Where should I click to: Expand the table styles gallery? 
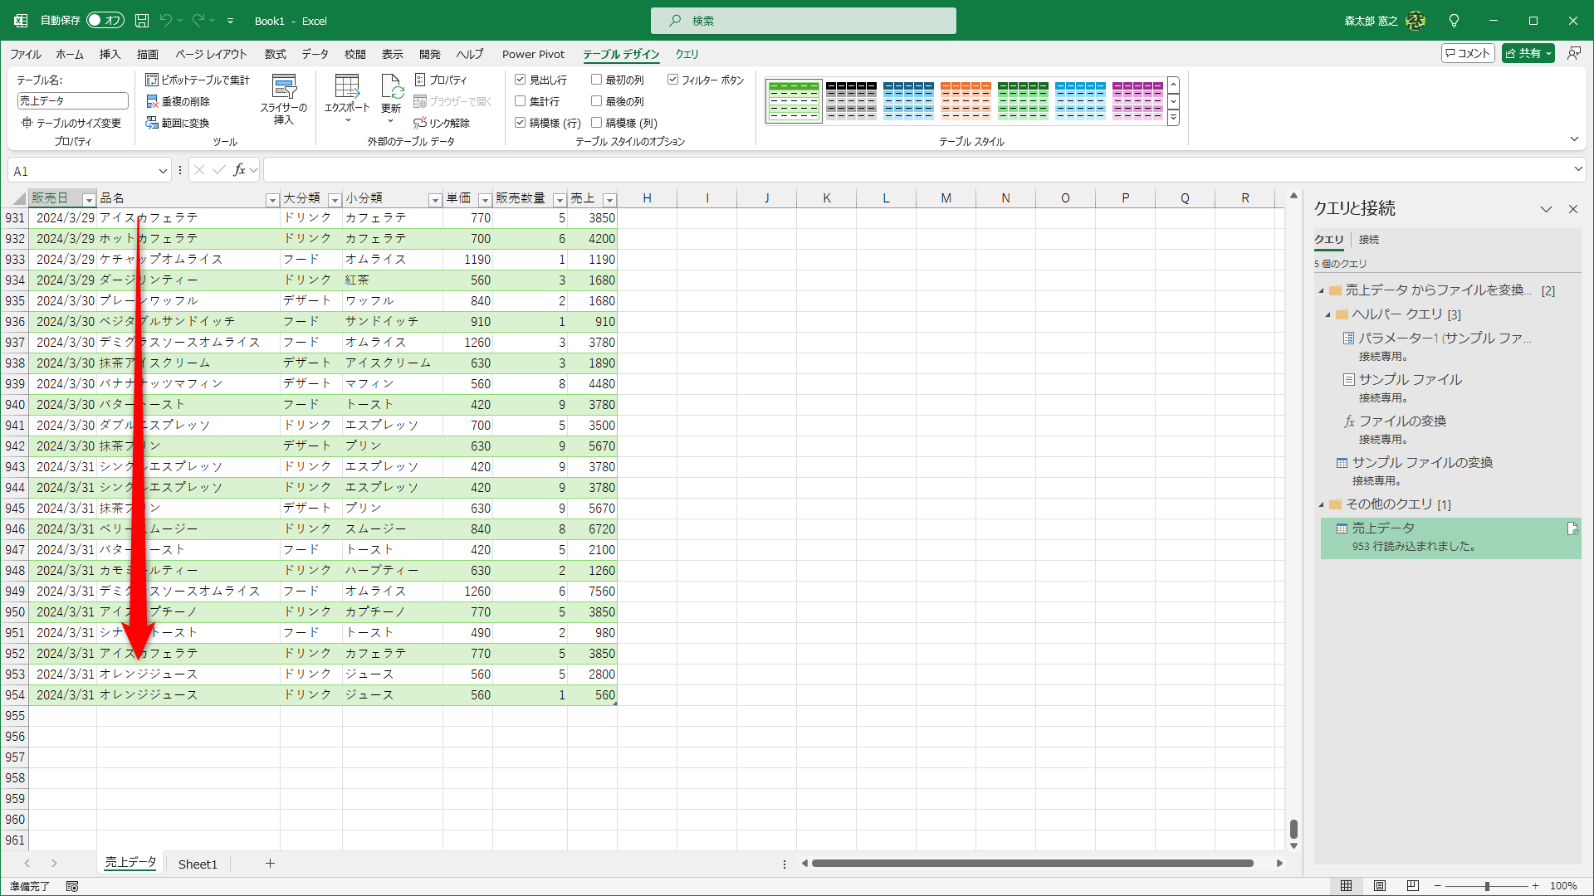click(1173, 119)
